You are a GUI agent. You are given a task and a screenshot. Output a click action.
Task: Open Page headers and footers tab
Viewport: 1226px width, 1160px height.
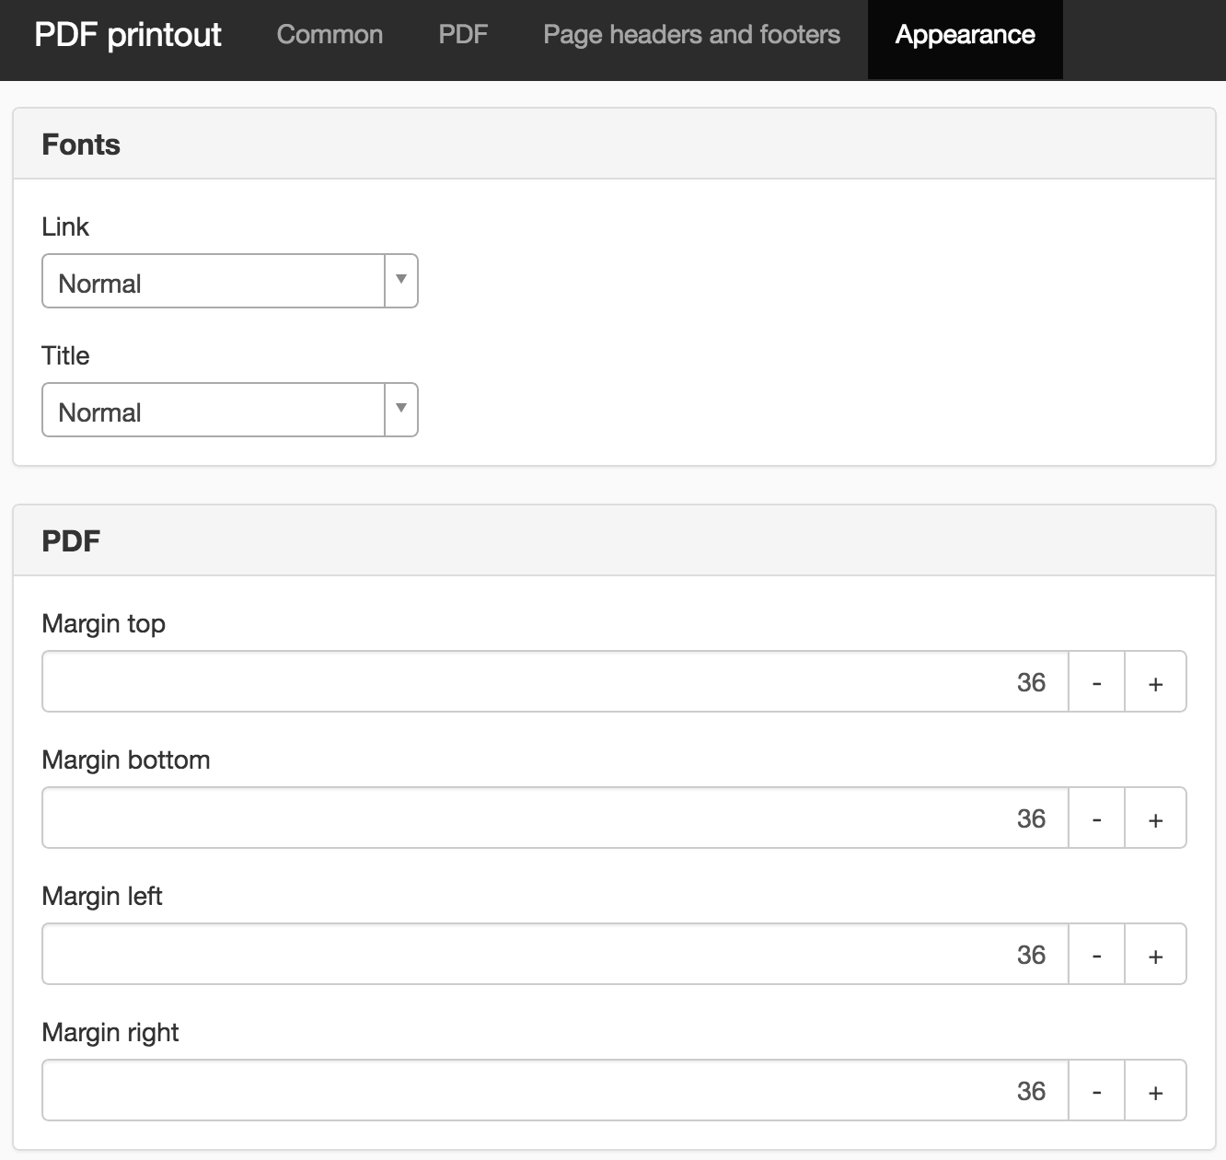pos(691,35)
